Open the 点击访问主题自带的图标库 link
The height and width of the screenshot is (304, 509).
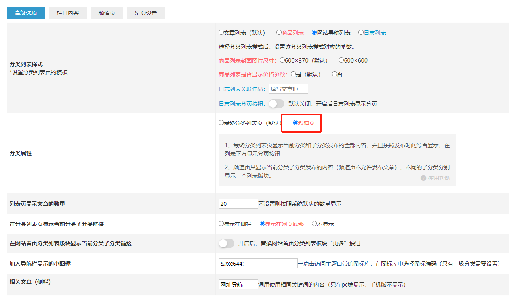coord(336,264)
